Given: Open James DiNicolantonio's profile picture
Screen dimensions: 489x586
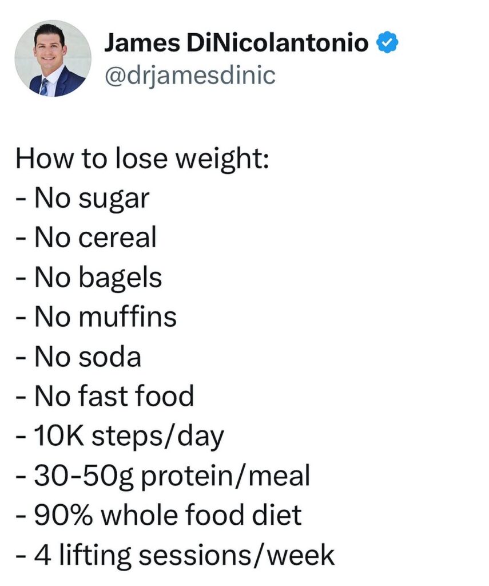Looking at the screenshot, I should (x=53, y=58).
